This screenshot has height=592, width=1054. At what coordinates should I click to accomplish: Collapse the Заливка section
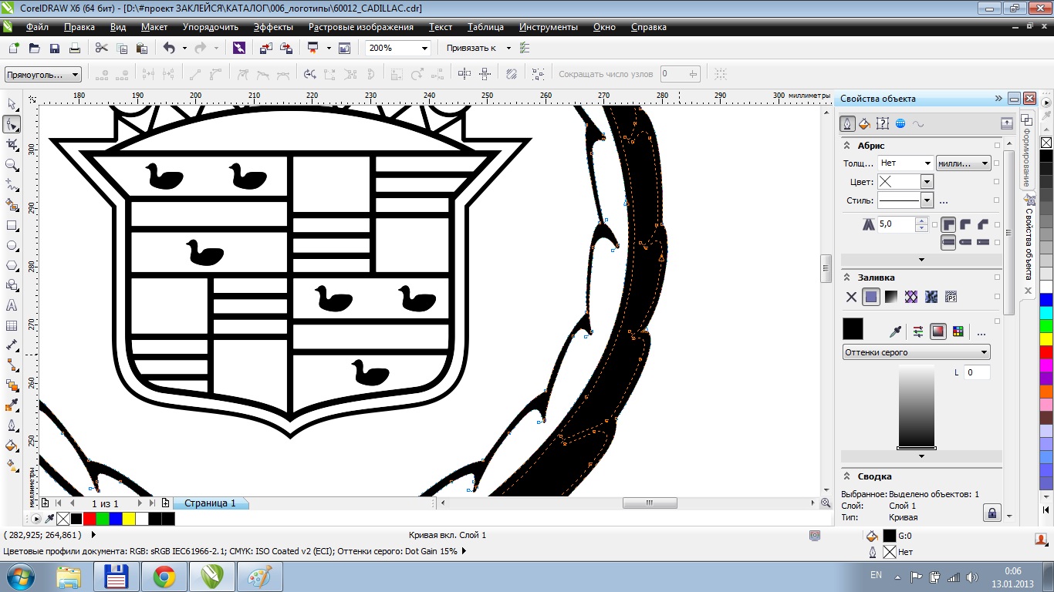pyautogui.click(x=846, y=277)
